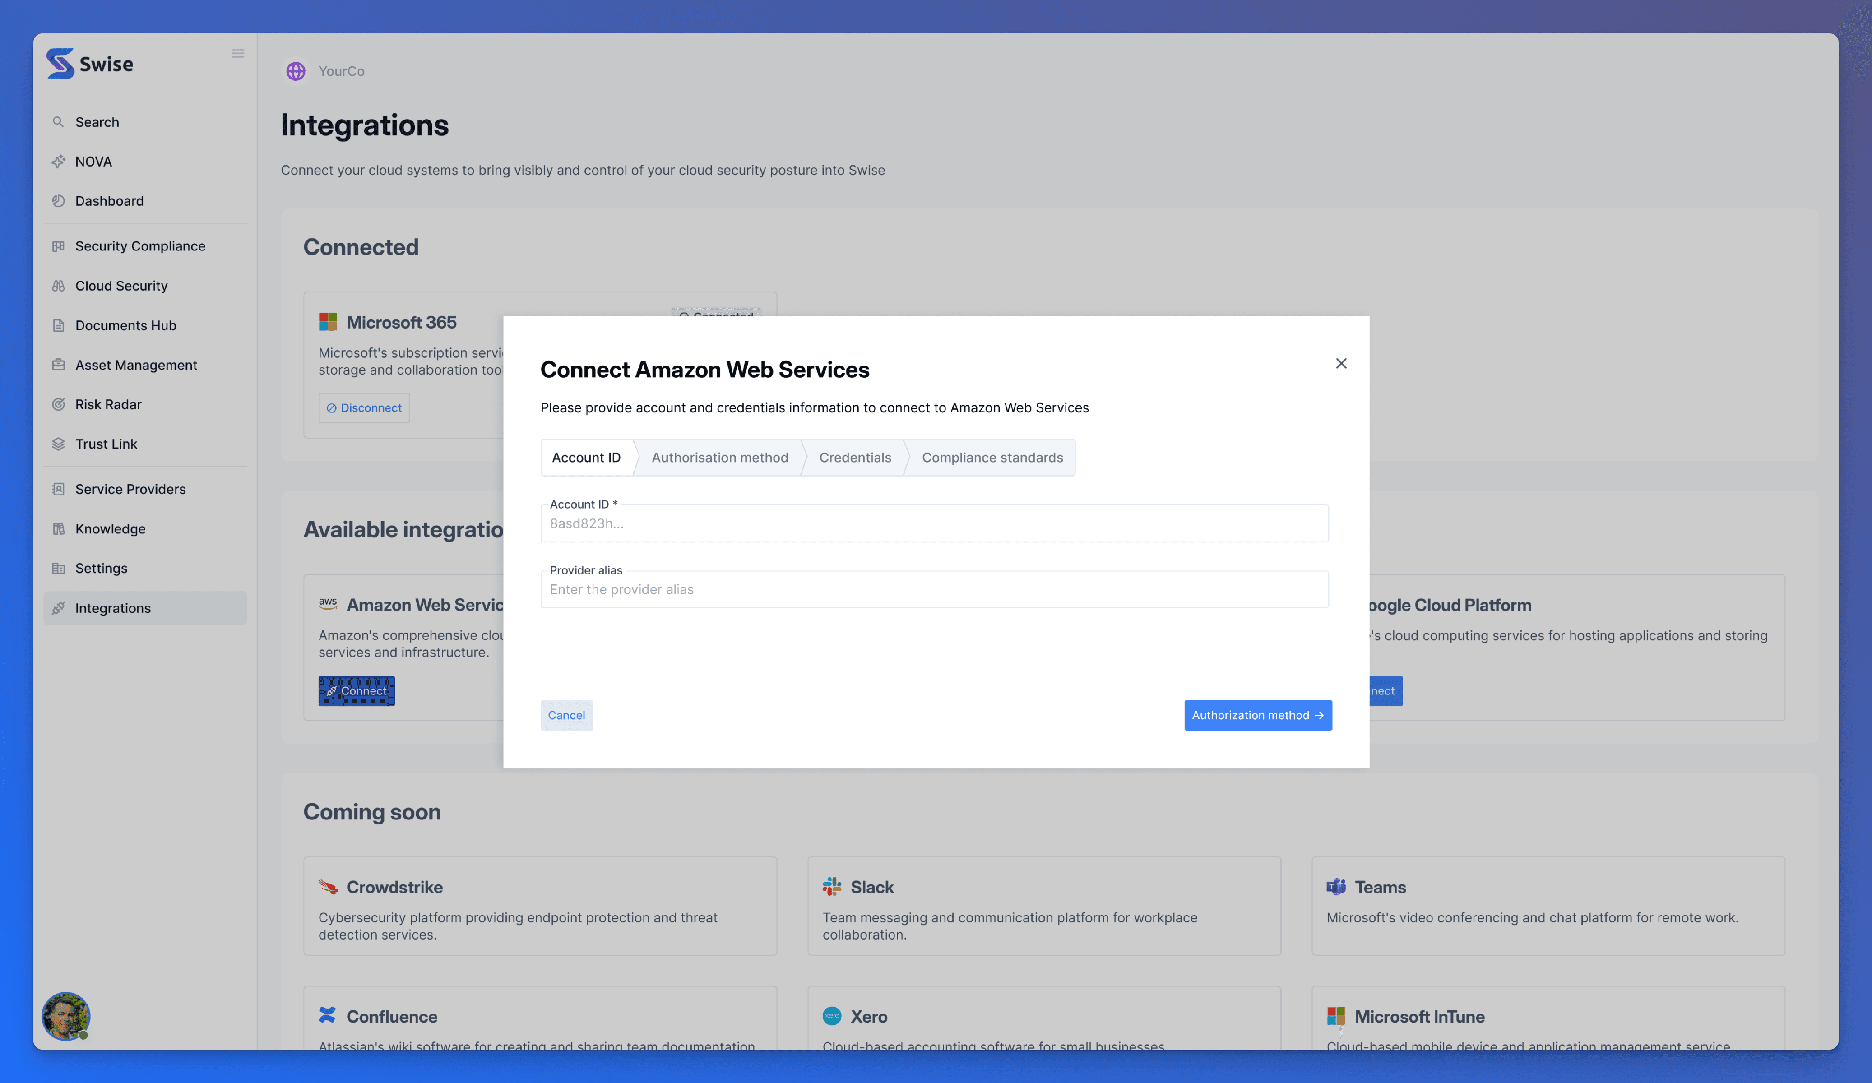The height and width of the screenshot is (1083, 1872).
Task: Click the Coming soon section heading
Action: (372, 812)
